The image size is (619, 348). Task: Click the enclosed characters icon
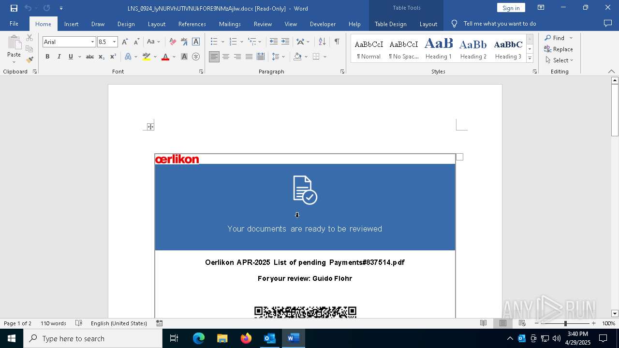196,57
